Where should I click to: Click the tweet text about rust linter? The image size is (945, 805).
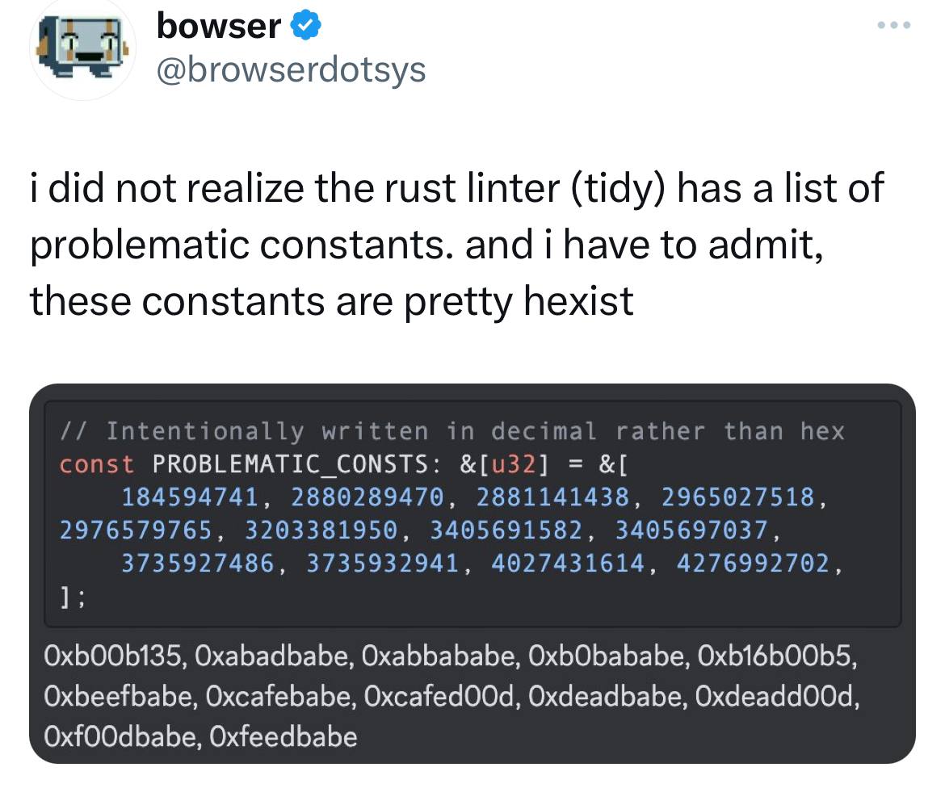[x=457, y=244]
